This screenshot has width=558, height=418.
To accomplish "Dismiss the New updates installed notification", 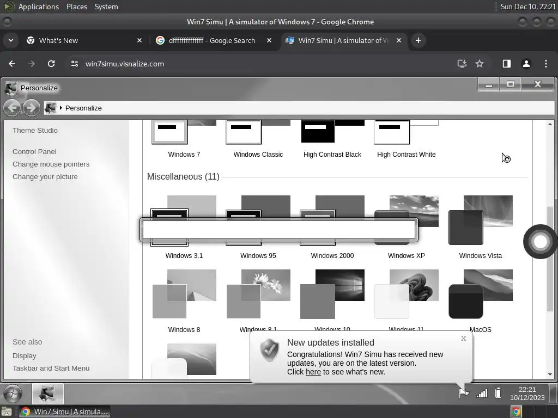I will click(463, 339).
